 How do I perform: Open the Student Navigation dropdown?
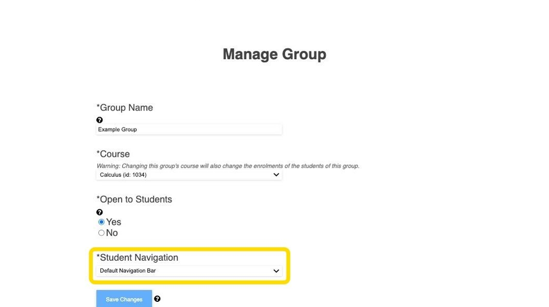188,270
